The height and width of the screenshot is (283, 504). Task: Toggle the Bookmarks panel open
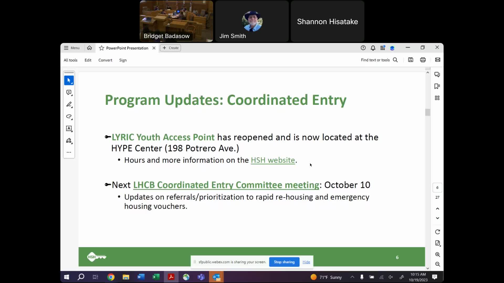(x=437, y=86)
